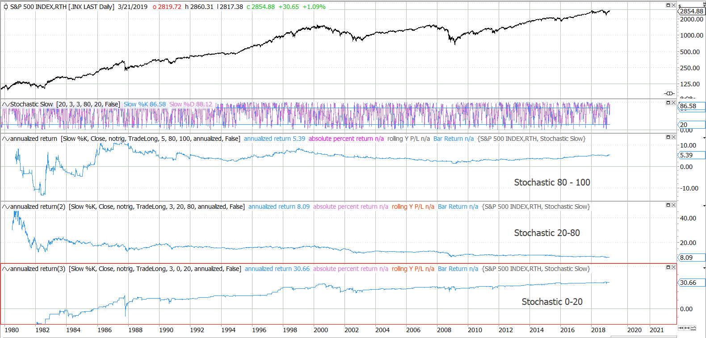Close the Stochastic Slow indicator pane
This screenshot has height=338, width=706.
(x=674, y=102)
